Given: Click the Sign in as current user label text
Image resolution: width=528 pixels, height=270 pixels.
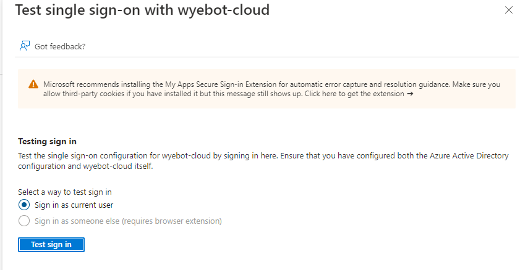Looking at the screenshot, I should [x=74, y=205].
